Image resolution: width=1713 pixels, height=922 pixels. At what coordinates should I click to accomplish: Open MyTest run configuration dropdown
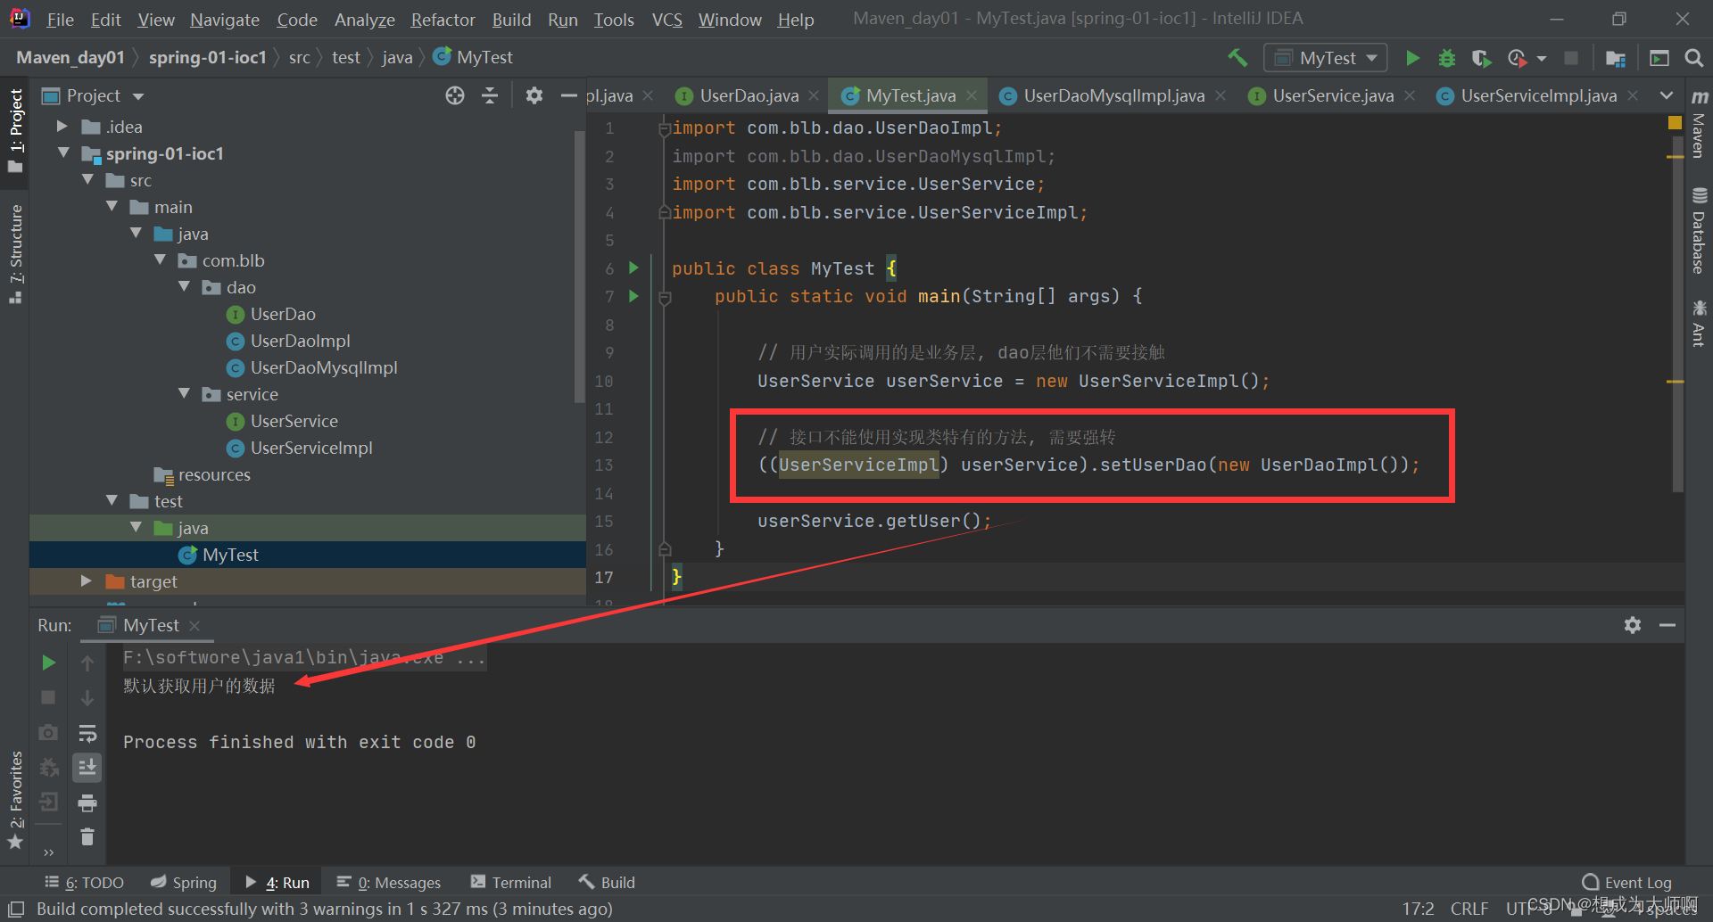point(1326,58)
